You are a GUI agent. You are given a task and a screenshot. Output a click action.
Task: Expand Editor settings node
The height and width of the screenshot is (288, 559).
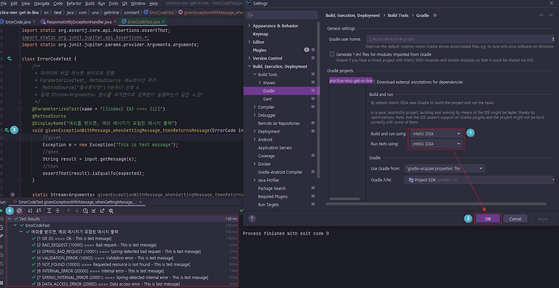[249, 42]
